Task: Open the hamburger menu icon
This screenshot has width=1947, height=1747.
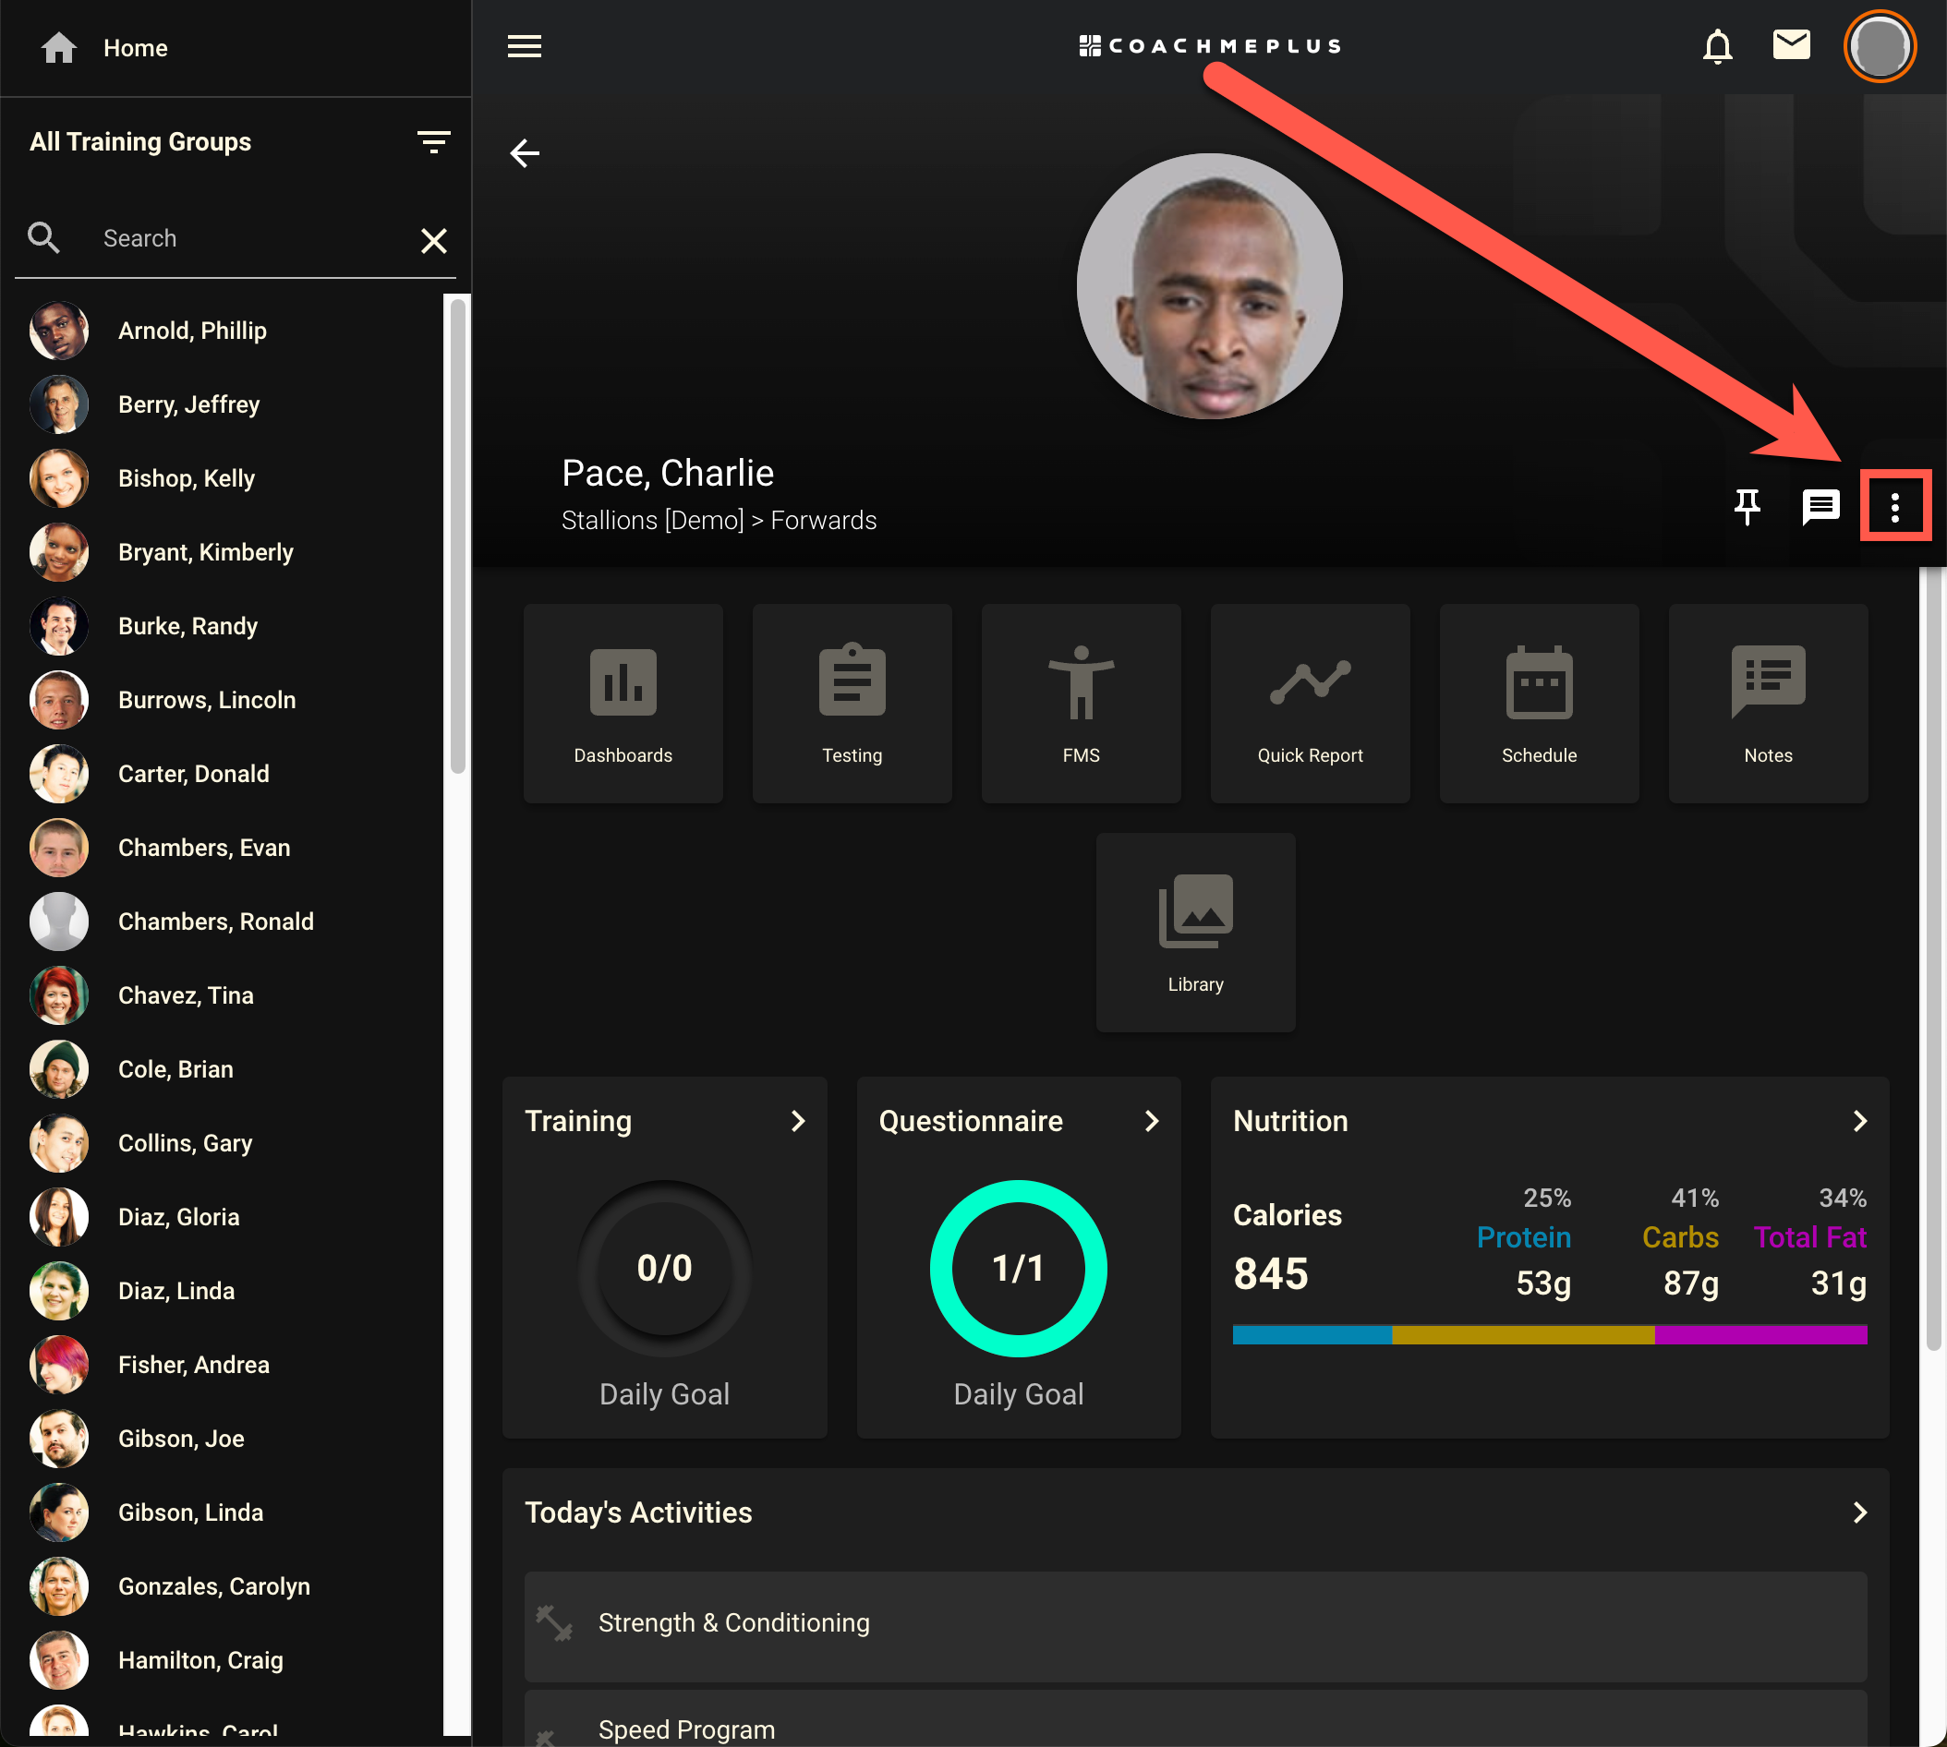Action: [x=525, y=46]
